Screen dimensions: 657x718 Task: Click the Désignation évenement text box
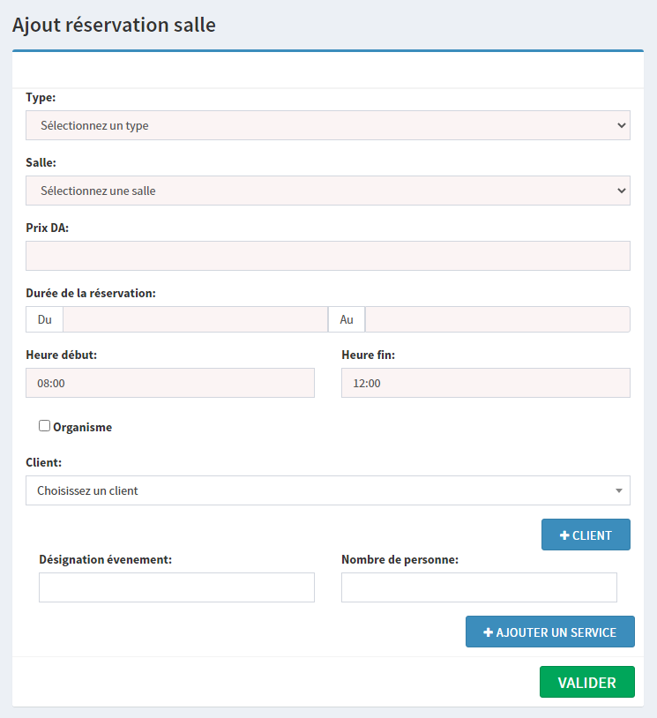[x=176, y=587]
